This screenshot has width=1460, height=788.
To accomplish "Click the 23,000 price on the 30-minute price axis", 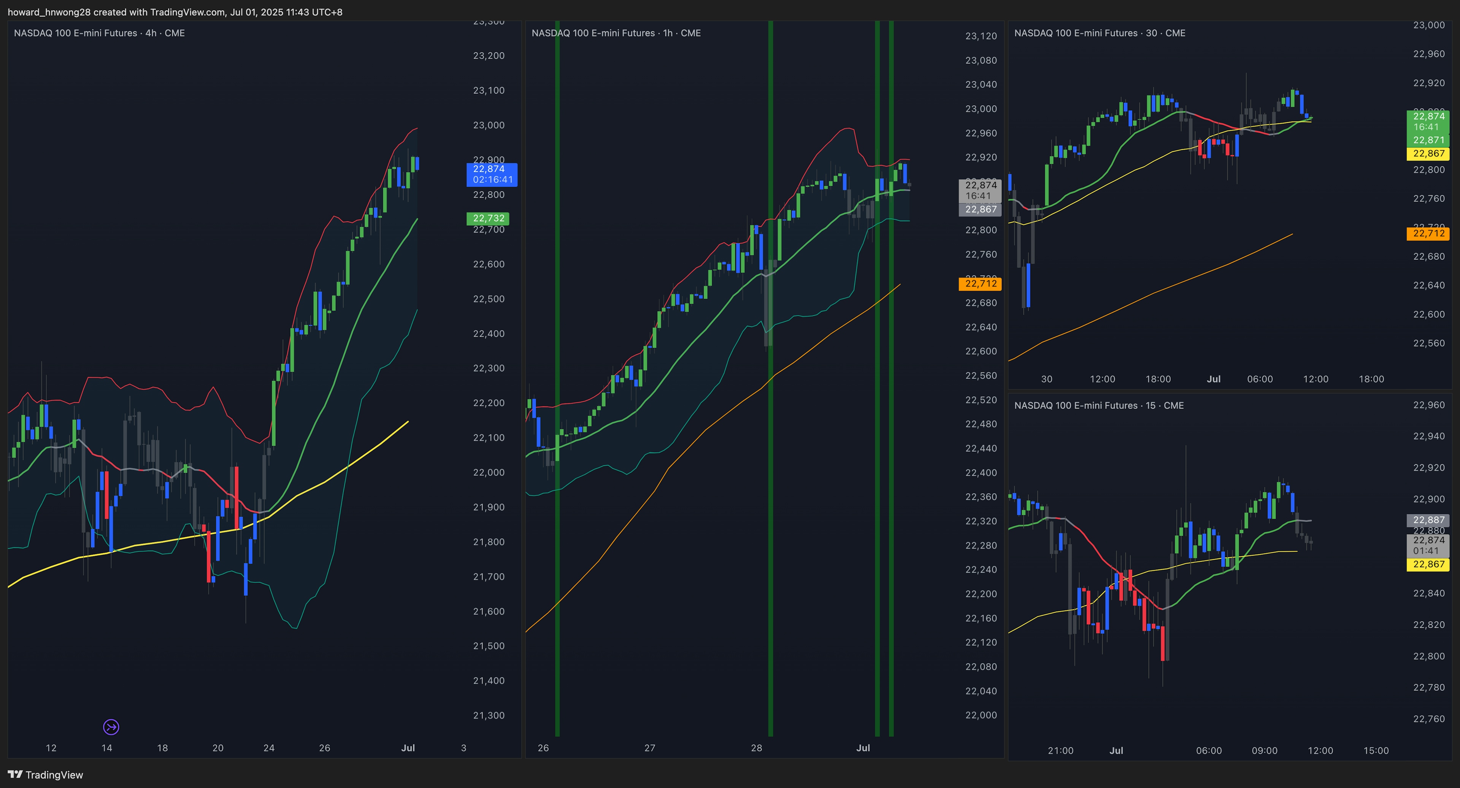I will tap(1429, 25).
